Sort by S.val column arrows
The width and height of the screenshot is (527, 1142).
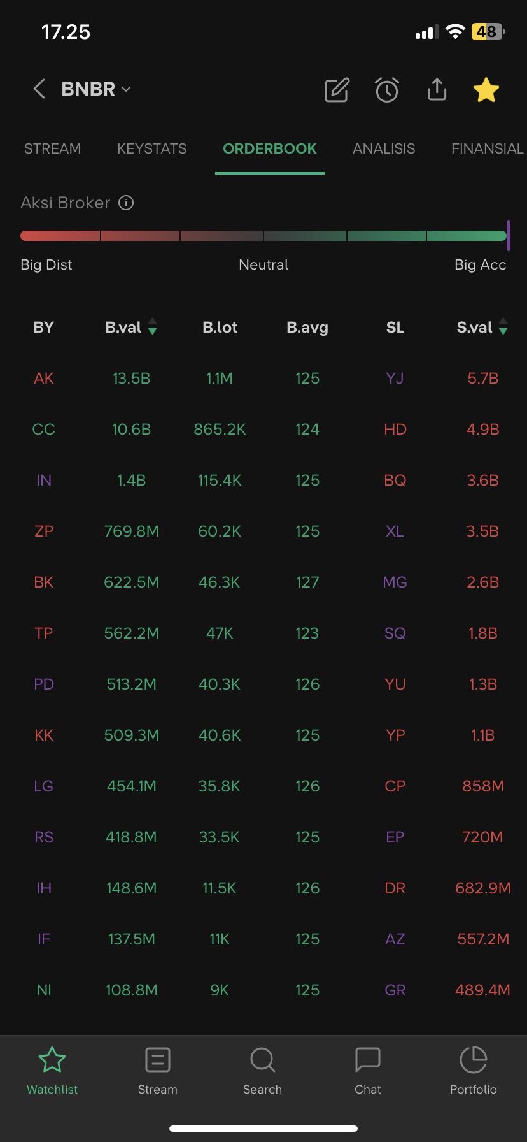point(503,328)
